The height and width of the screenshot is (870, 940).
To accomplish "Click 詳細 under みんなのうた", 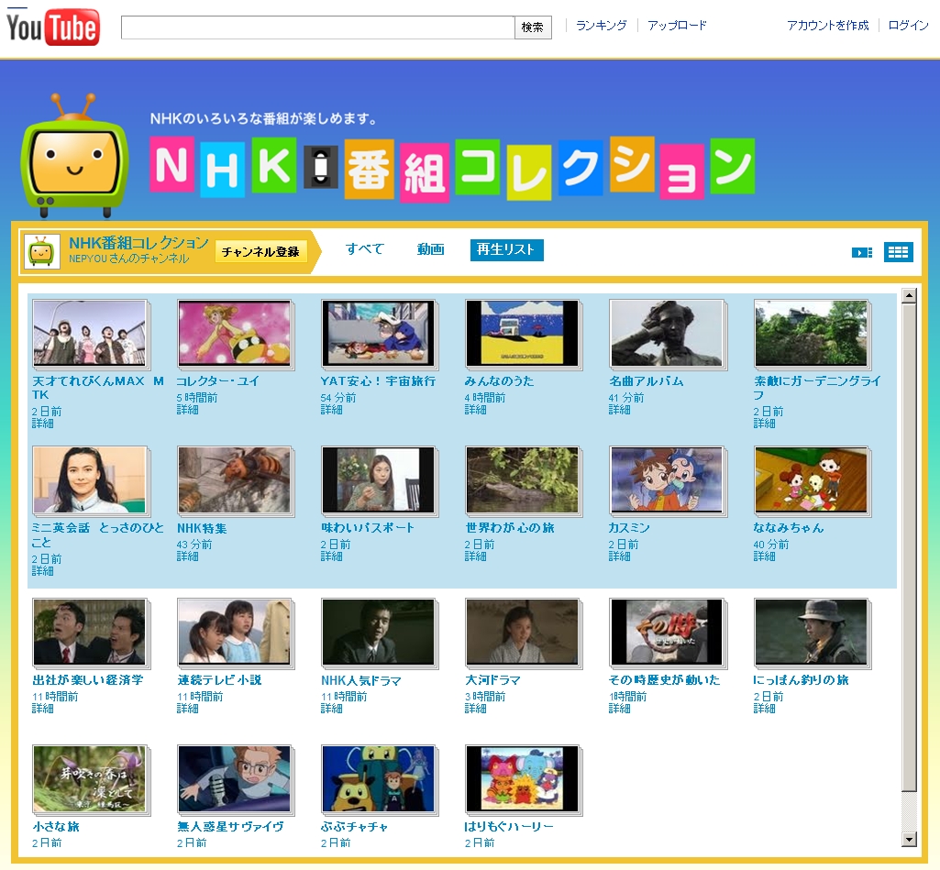I will click(475, 410).
